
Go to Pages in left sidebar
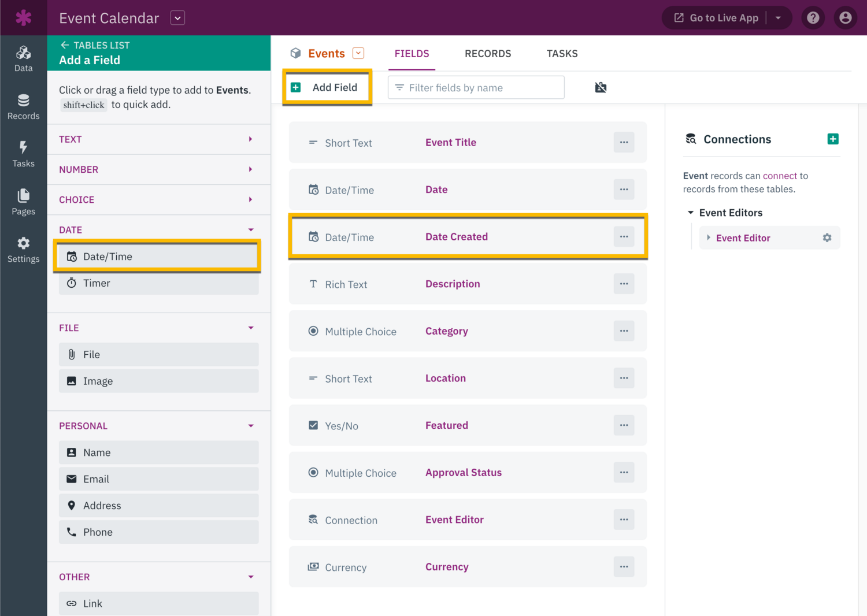[x=23, y=202]
